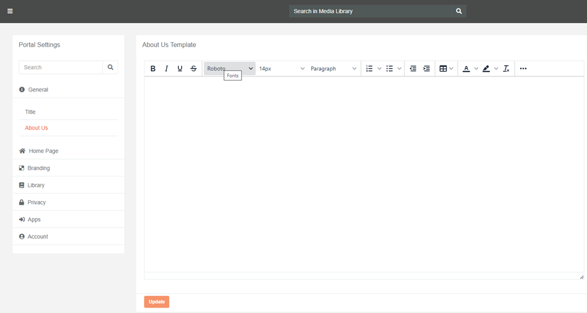Open the Branding settings section
The height and width of the screenshot is (313, 587).
pyautogui.click(x=39, y=168)
